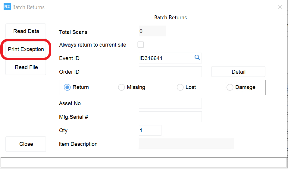This screenshot has height=169, width=288.
Task: Focus the Event ID text field
Action: pos(166,58)
